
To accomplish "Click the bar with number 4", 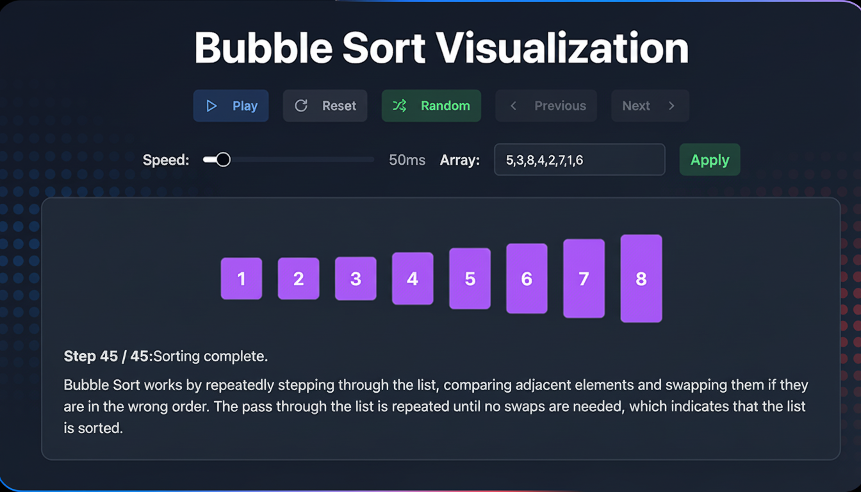I will 413,279.
